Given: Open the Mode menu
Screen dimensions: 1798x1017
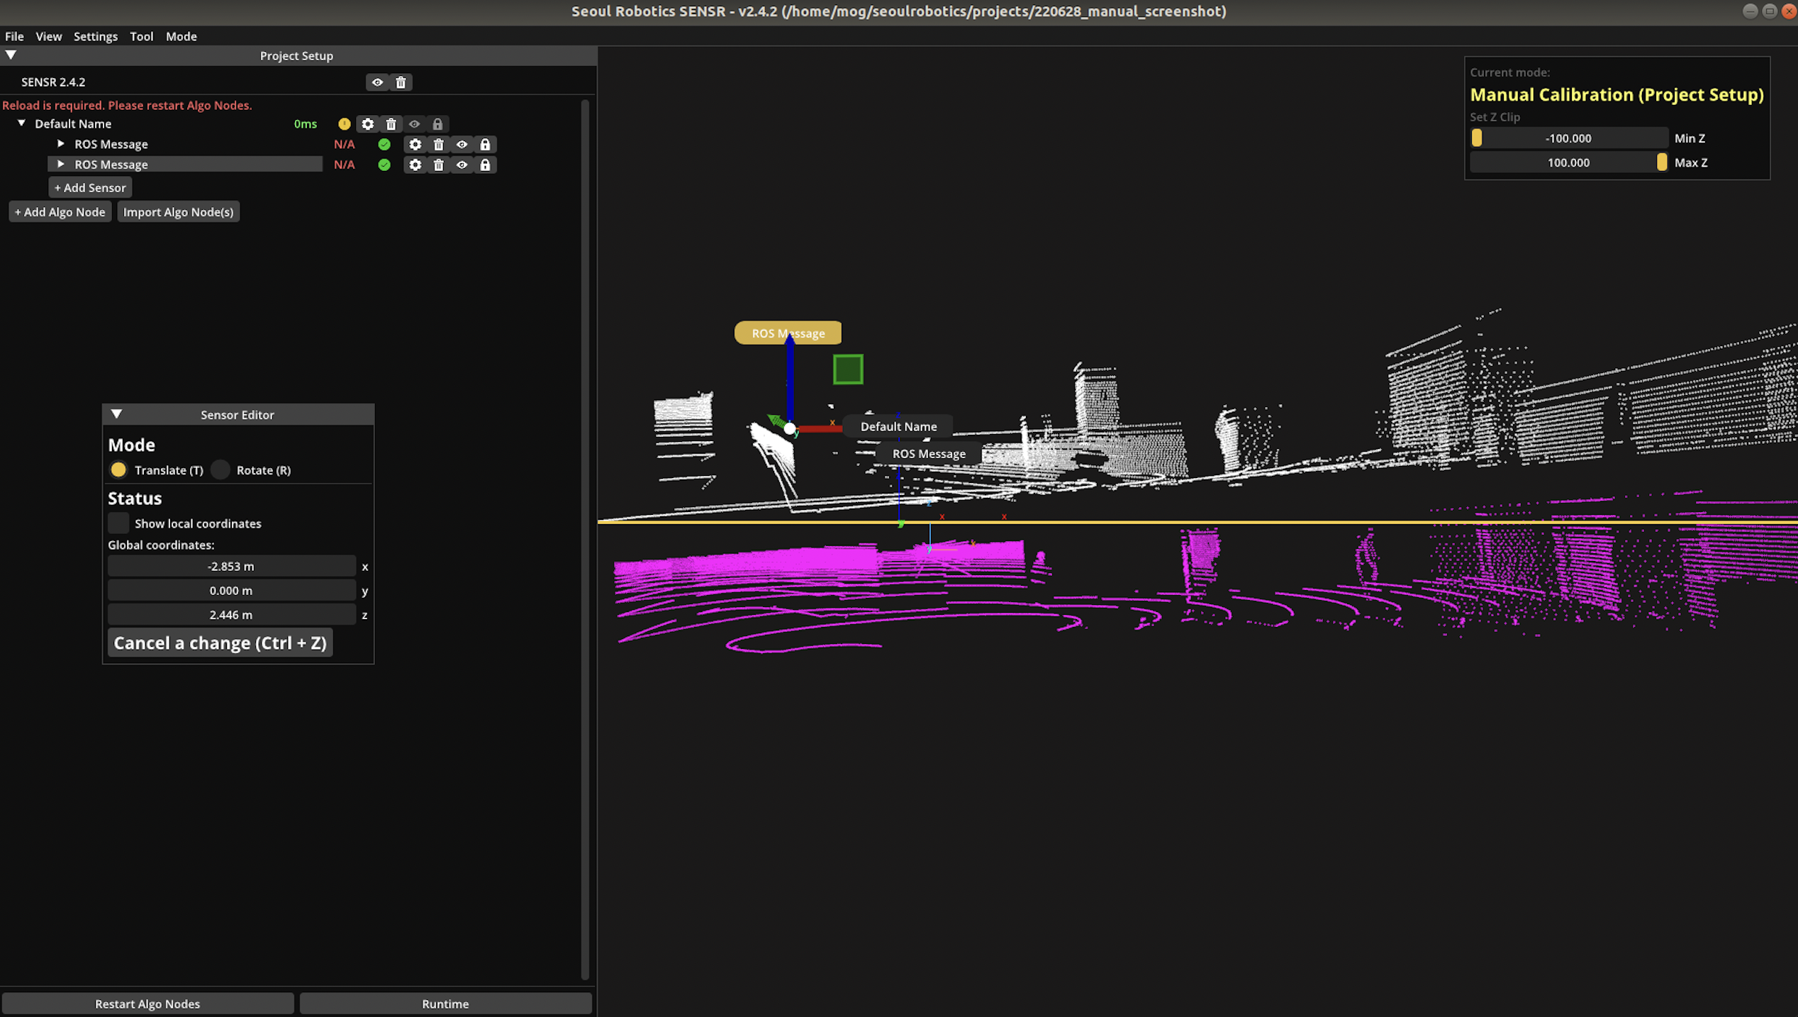Looking at the screenshot, I should 182,36.
